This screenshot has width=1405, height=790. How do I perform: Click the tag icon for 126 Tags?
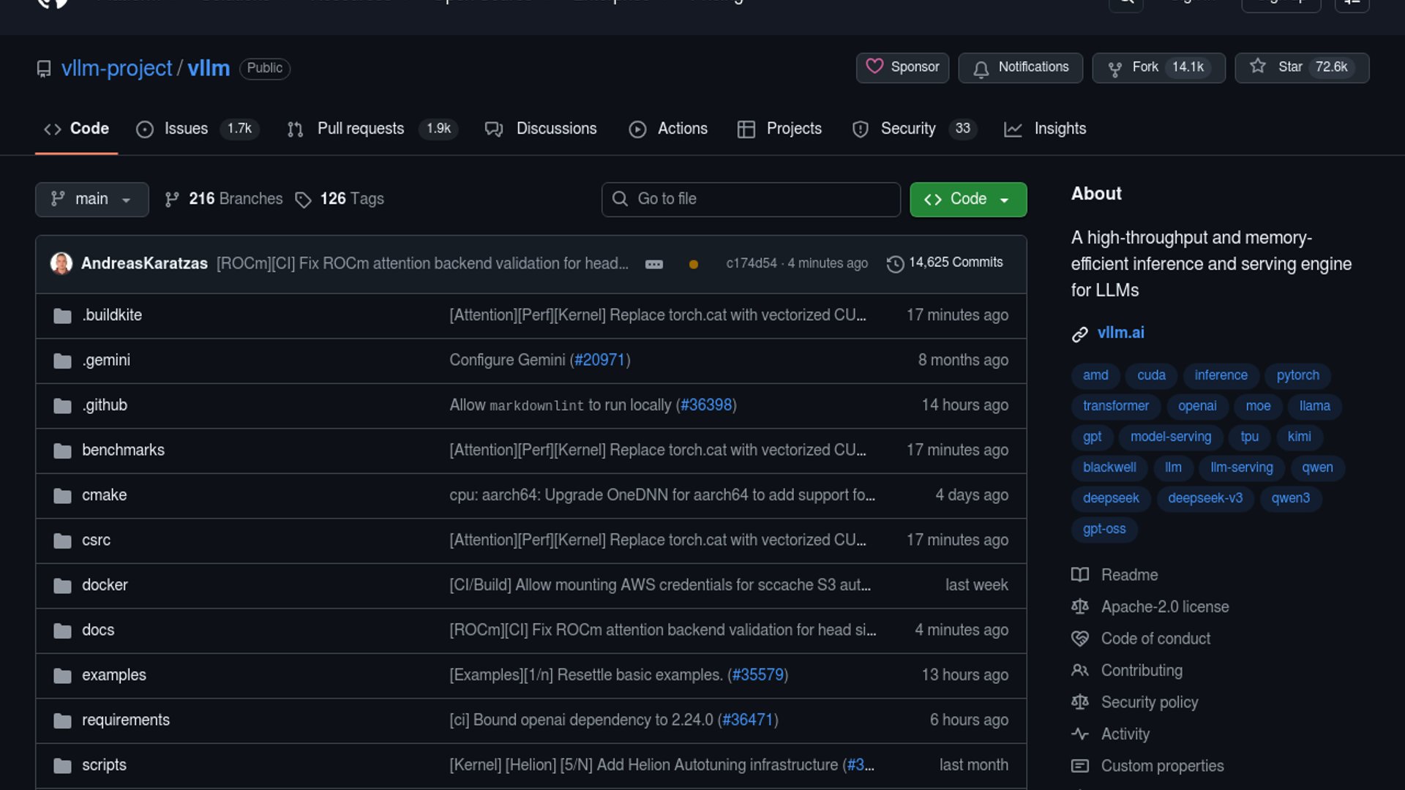(303, 200)
